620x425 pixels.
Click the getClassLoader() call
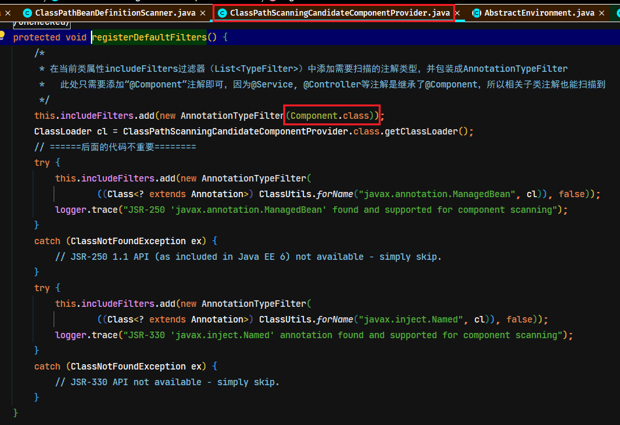(x=426, y=131)
